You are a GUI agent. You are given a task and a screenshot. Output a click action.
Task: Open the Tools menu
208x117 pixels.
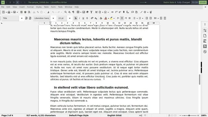point(60,7)
